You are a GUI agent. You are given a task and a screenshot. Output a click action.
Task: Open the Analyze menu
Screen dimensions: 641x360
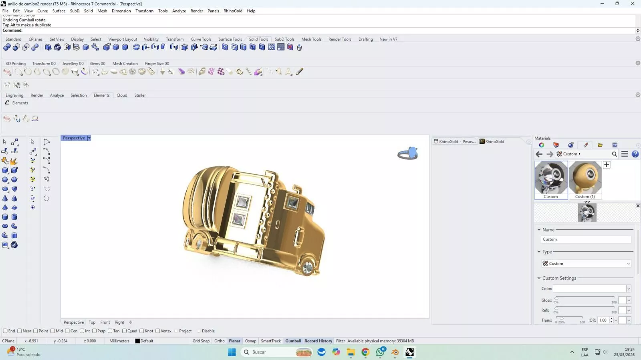point(179,11)
